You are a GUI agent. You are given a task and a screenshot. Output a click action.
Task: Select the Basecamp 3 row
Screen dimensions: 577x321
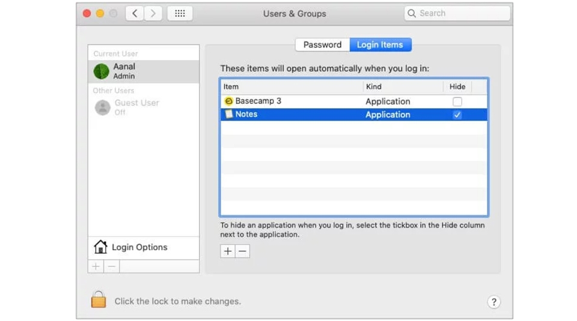tap(354, 101)
